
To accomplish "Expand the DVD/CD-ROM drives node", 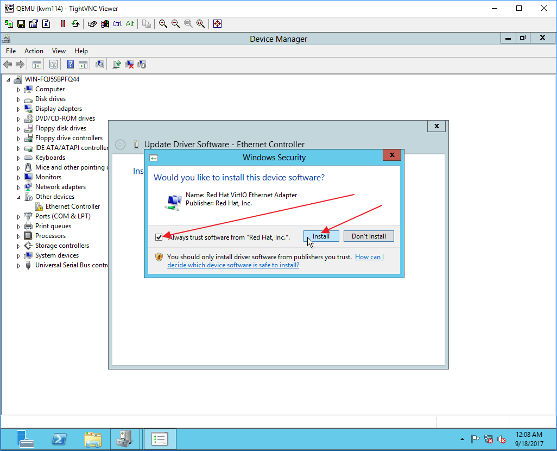I will (18, 119).
